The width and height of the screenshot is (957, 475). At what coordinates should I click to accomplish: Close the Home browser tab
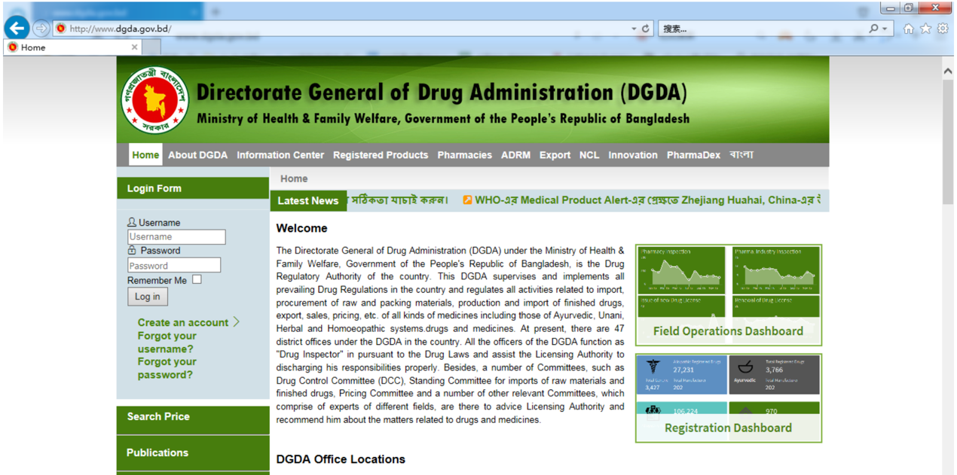point(135,47)
